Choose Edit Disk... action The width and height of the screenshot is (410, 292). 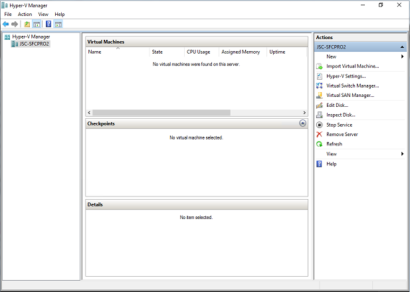pyautogui.click(x=338, y=106)
